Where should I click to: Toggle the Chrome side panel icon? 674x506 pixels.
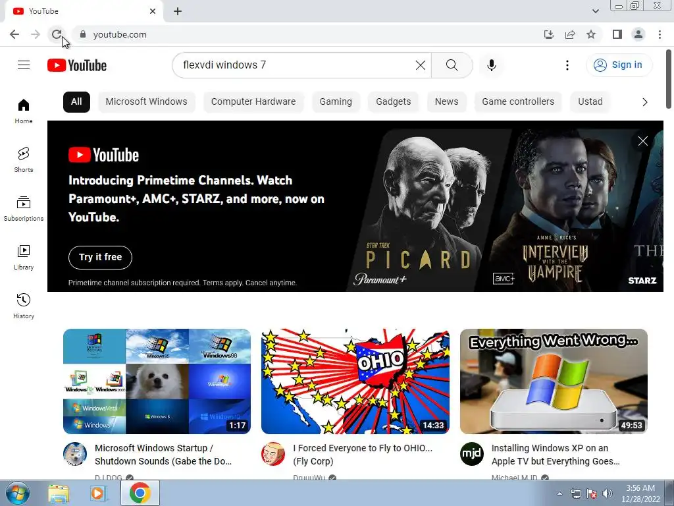(617, 34)
